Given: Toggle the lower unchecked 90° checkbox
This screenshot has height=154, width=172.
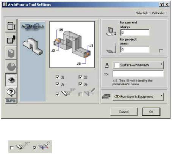Looking at the screenshot, I should tap(12, 148).
